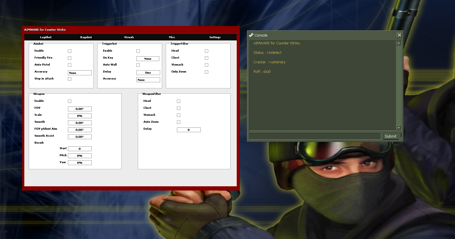Click the Steam icon in Console title
The height and width of the screenshot is (239, 455).
(251, 35)
